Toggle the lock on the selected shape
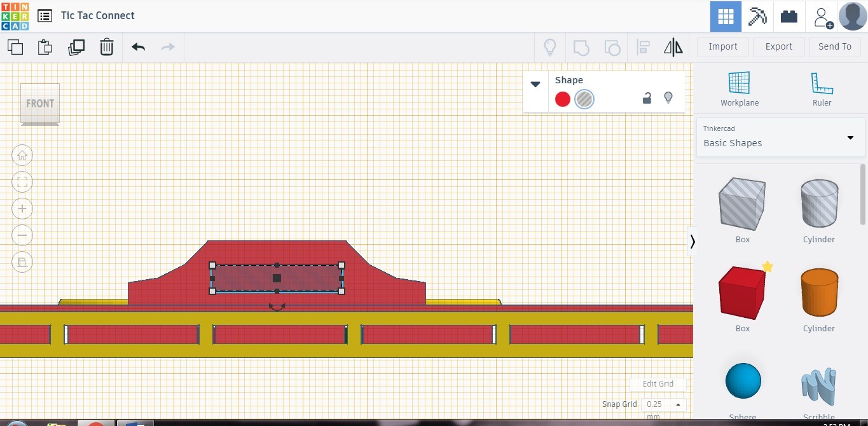Viewport: 868px width, 426px height. coord(647,98)
